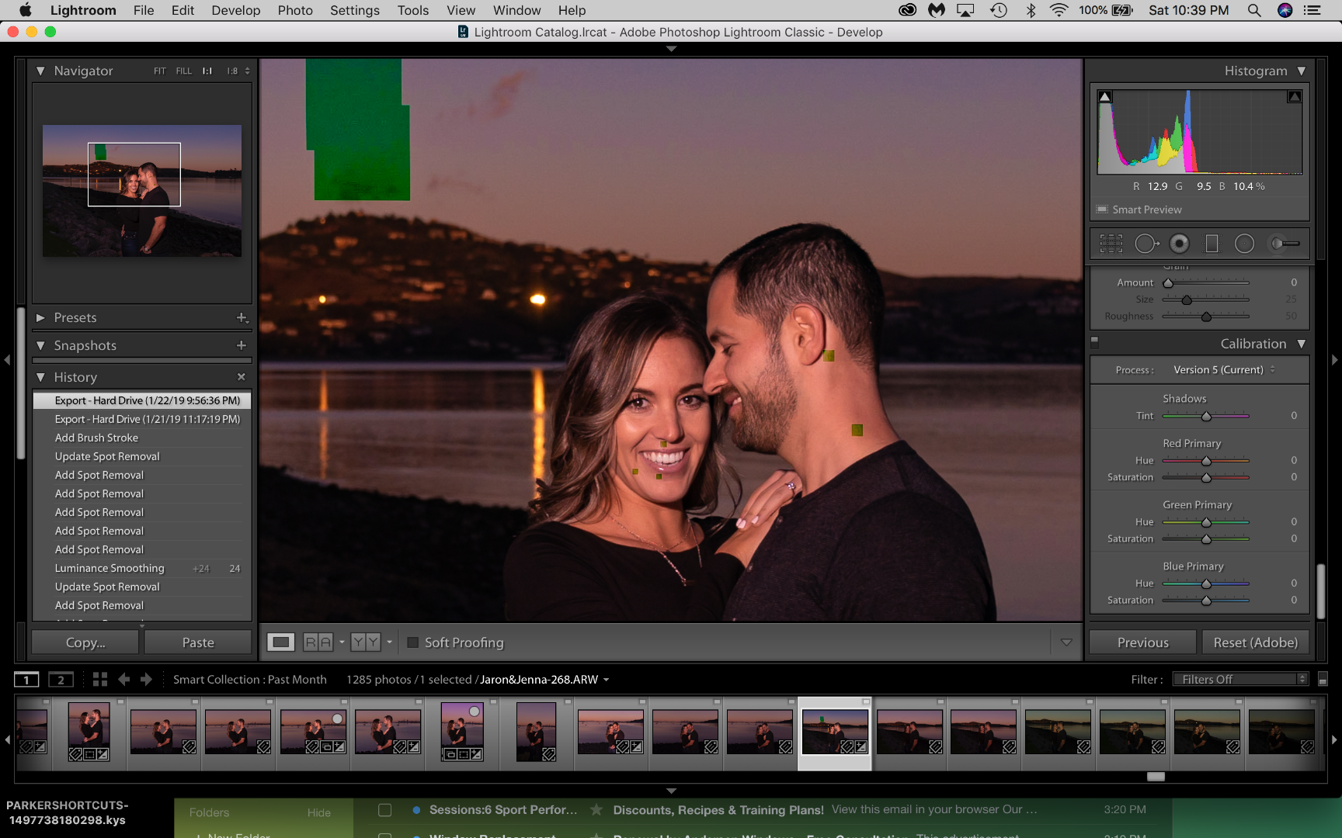
Task: Click the selected filmstrip thumbnail
Action: pos(835,732)
